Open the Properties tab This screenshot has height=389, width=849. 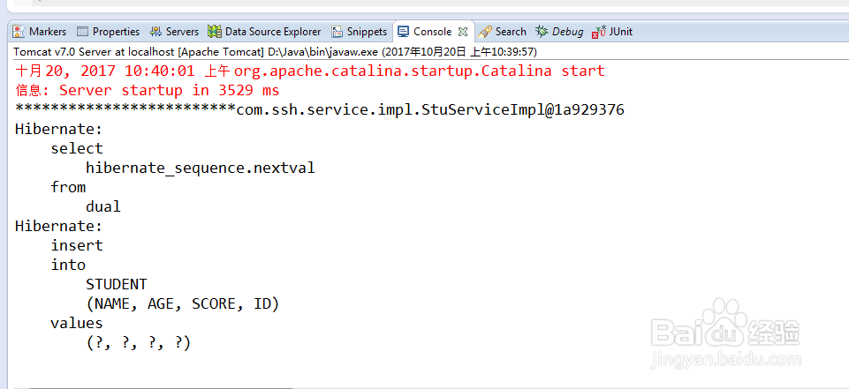[x=116, y=32]
